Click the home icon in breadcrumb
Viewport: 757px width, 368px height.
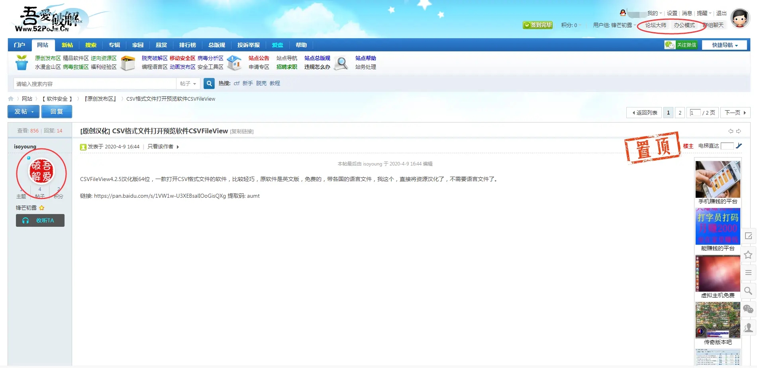11,99
